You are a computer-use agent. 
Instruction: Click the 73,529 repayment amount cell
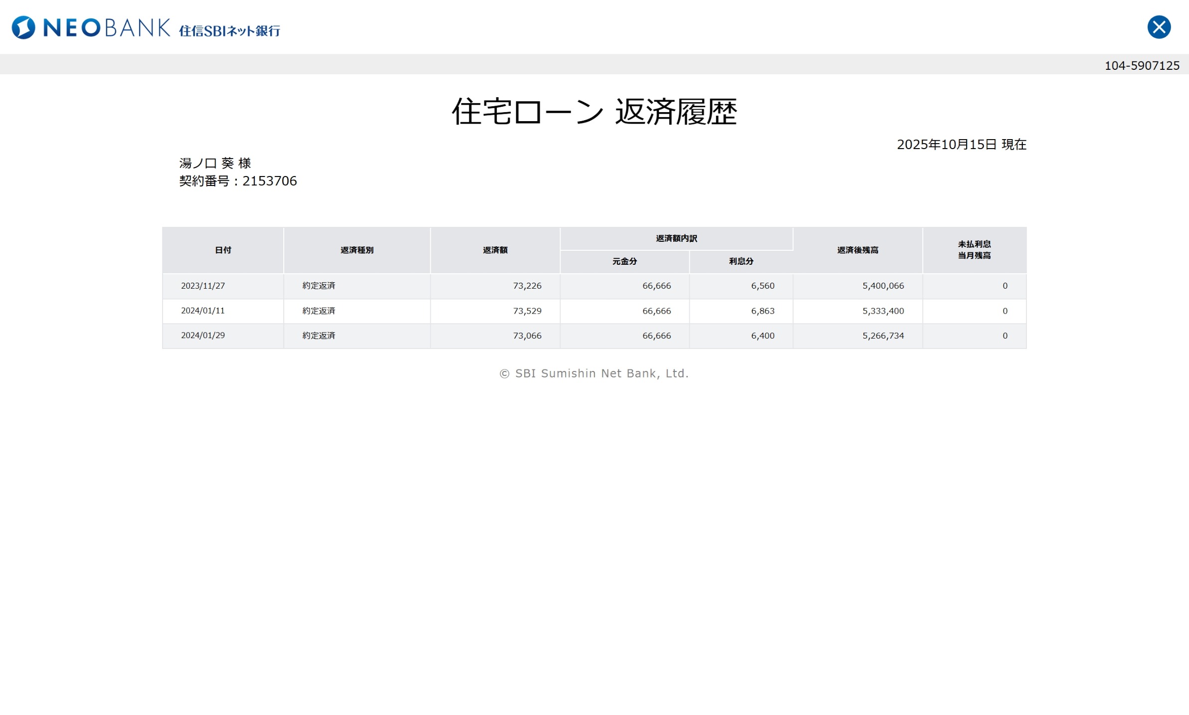coord(527,311)
